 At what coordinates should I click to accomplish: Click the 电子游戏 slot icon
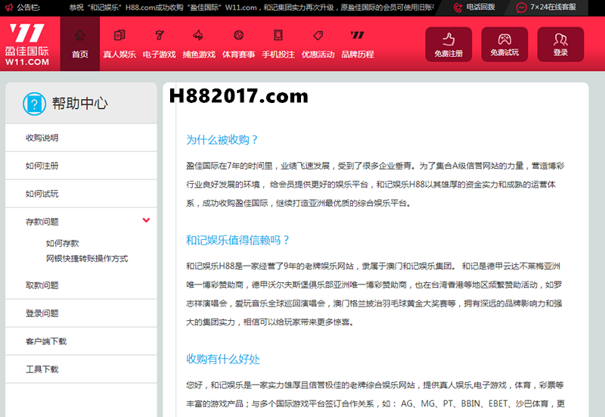click(160, 36)
